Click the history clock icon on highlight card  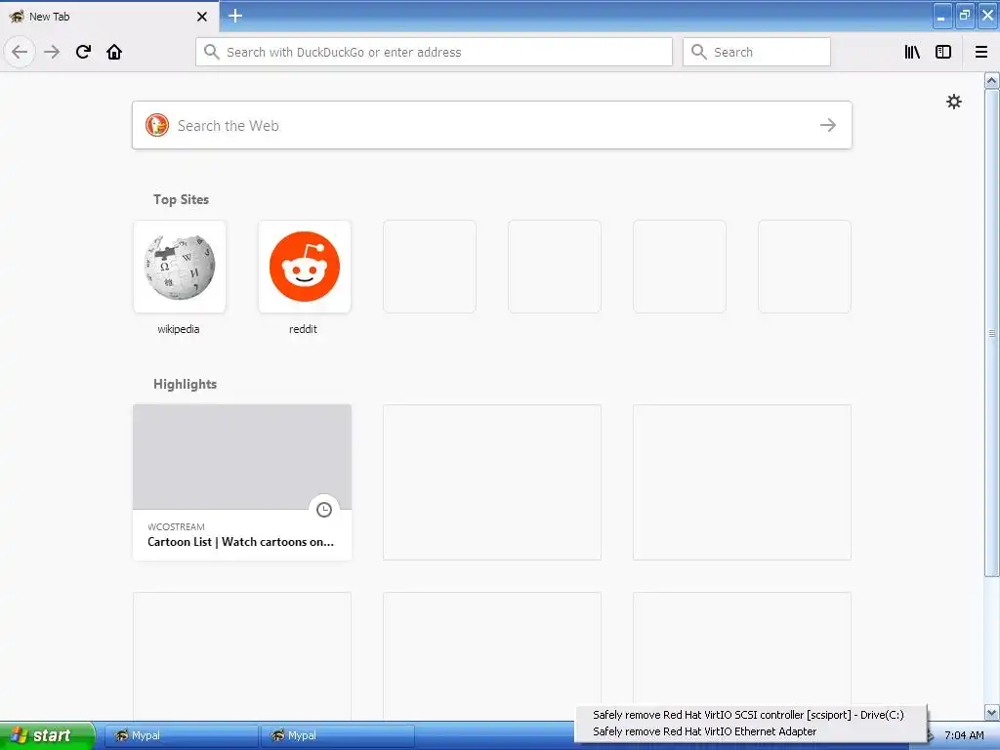[x=324, y=510]
